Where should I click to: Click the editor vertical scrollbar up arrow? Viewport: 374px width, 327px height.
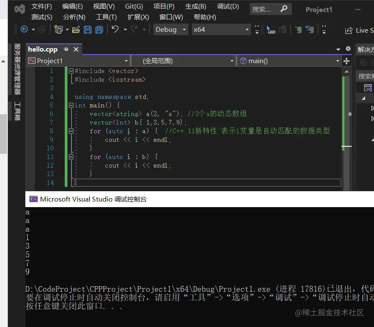click(x=346, y=71)
